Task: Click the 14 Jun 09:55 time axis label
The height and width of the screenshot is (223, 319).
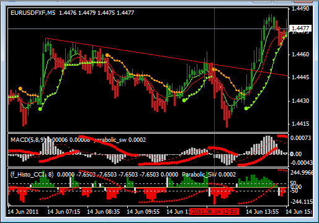Action: pos(143,212)
